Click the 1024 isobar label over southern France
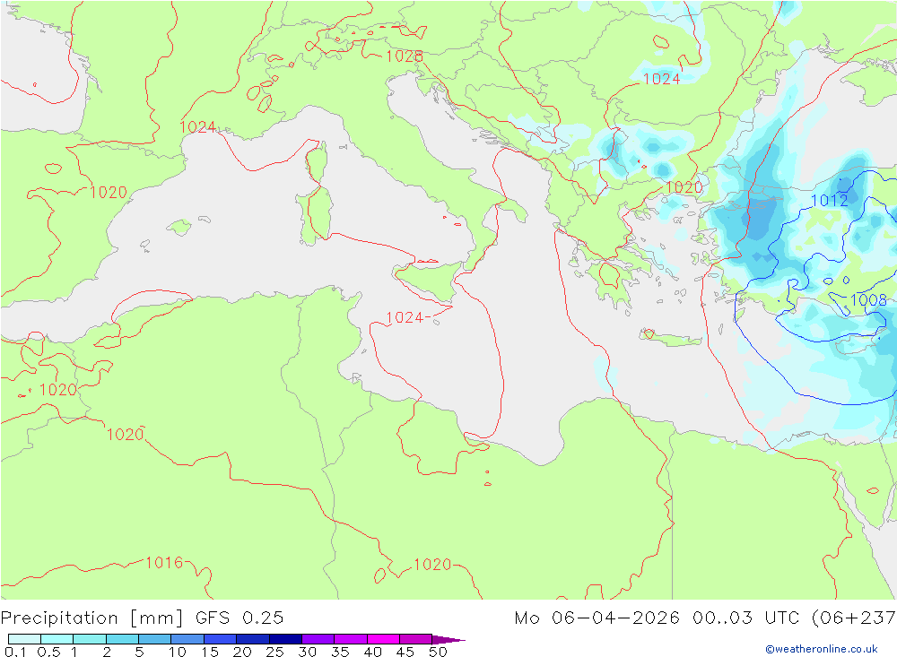The image size is (897, 657). pos(198,127)
